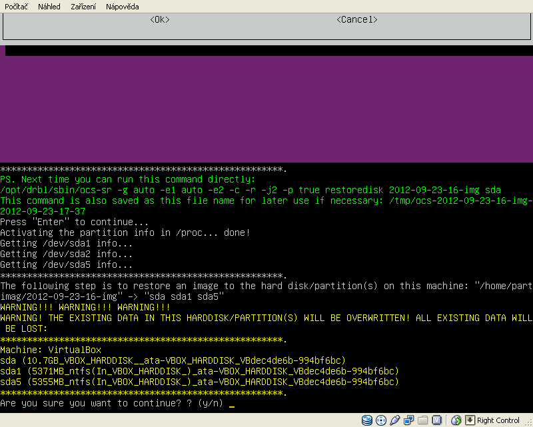Click the keyboard capture arrow icon
533x427 pixels.
click(x=470, y=420)
